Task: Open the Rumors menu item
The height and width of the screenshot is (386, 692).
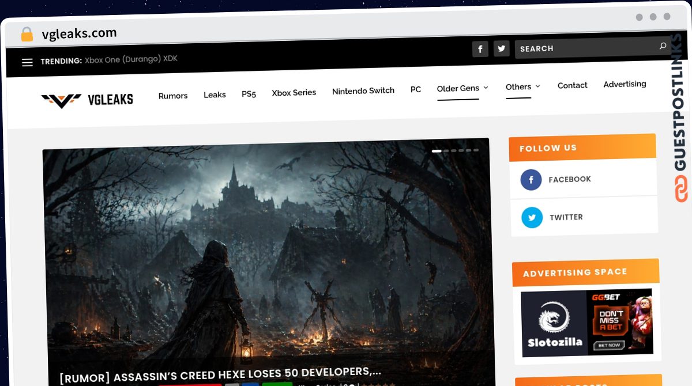Action: 173,96
